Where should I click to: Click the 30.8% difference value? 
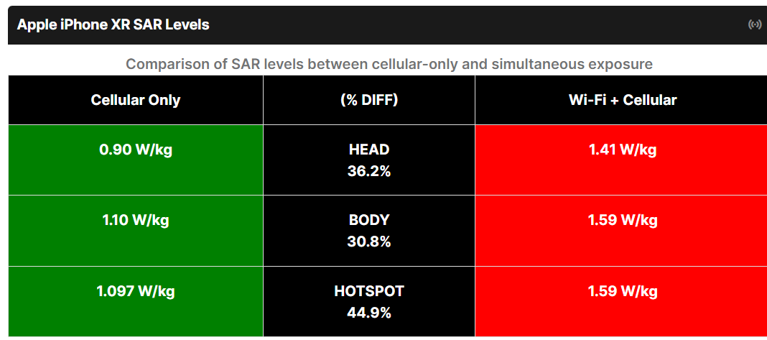[369, 242]
